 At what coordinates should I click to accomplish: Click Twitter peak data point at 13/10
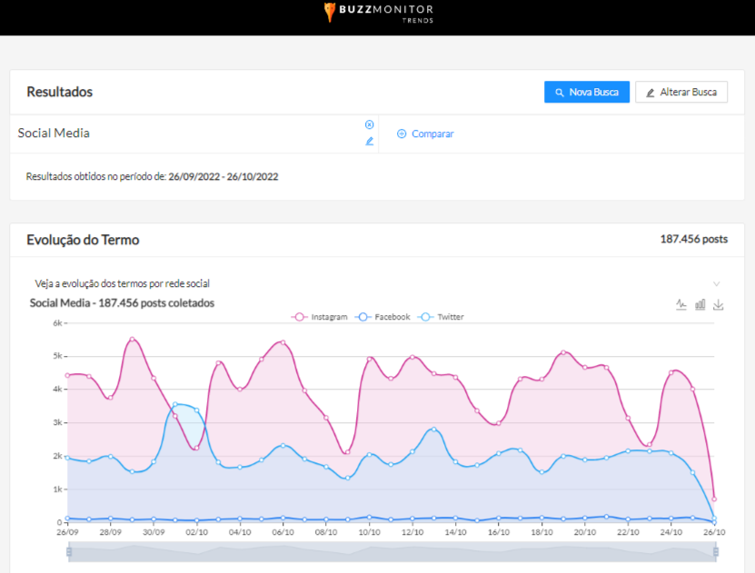coord(434,429)
